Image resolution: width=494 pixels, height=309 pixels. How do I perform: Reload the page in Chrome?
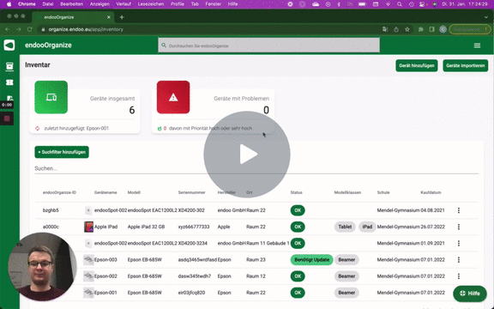[30, 29]
